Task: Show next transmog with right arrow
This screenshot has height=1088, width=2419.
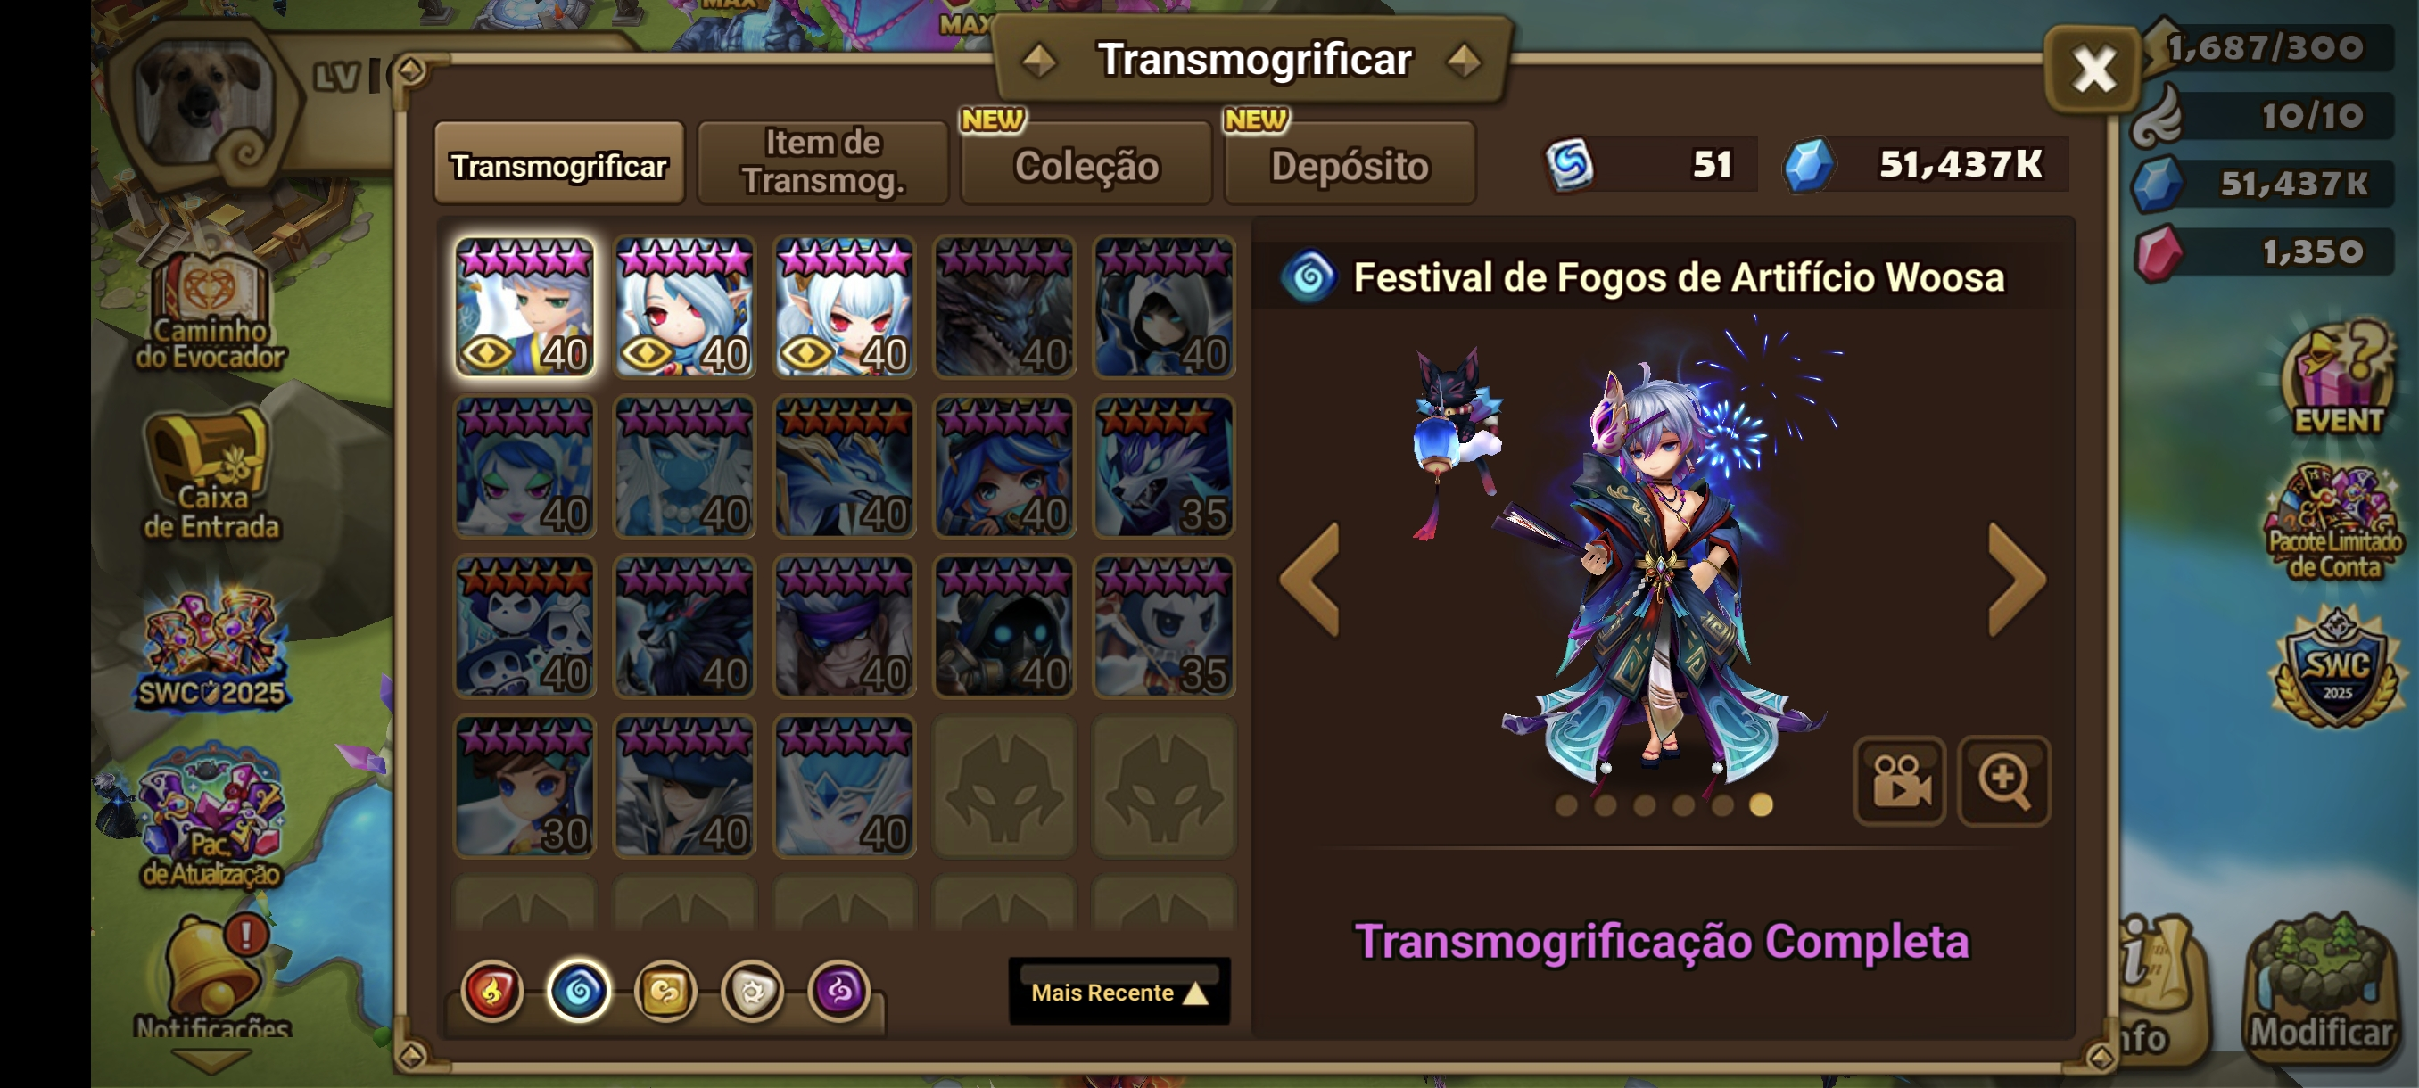Action: click(x=2015, y=579)
